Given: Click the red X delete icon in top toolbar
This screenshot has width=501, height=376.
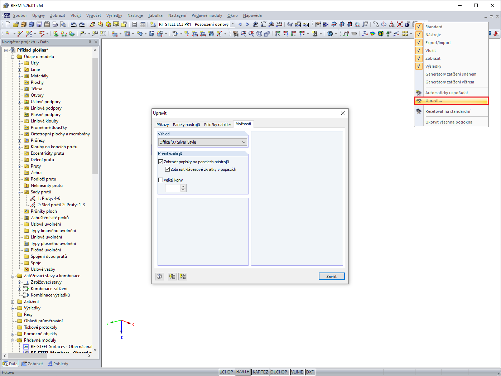Looking at the screenshot, I should coord(400,24).
